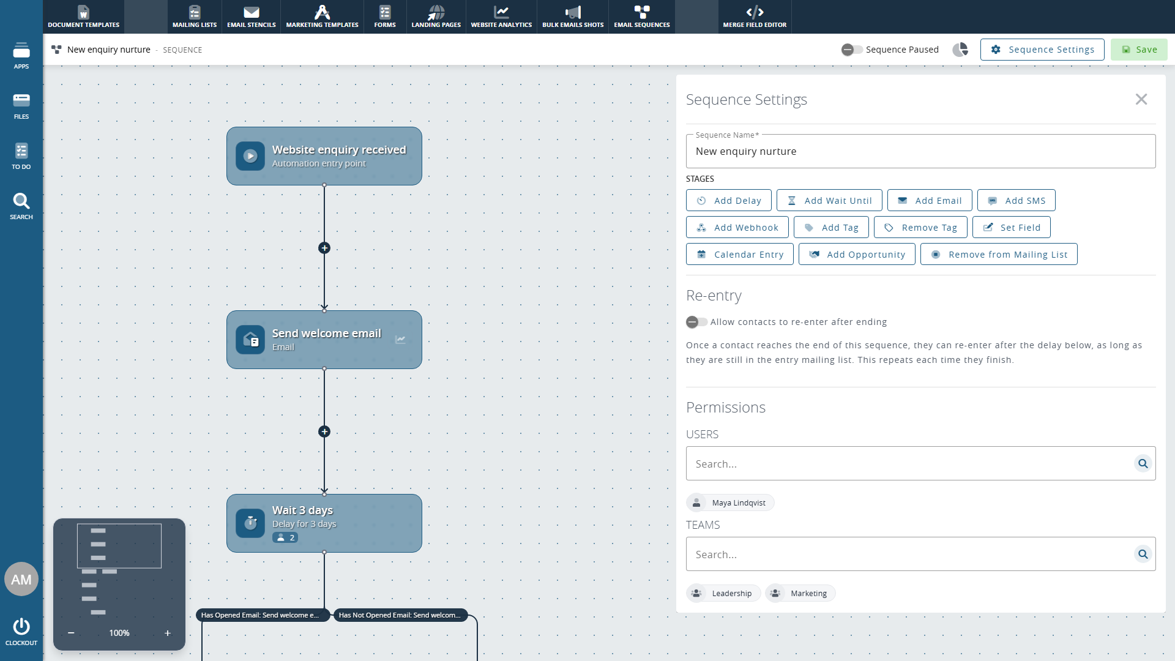Click the stopwatch icon on delay node

(x=250, y=523)
